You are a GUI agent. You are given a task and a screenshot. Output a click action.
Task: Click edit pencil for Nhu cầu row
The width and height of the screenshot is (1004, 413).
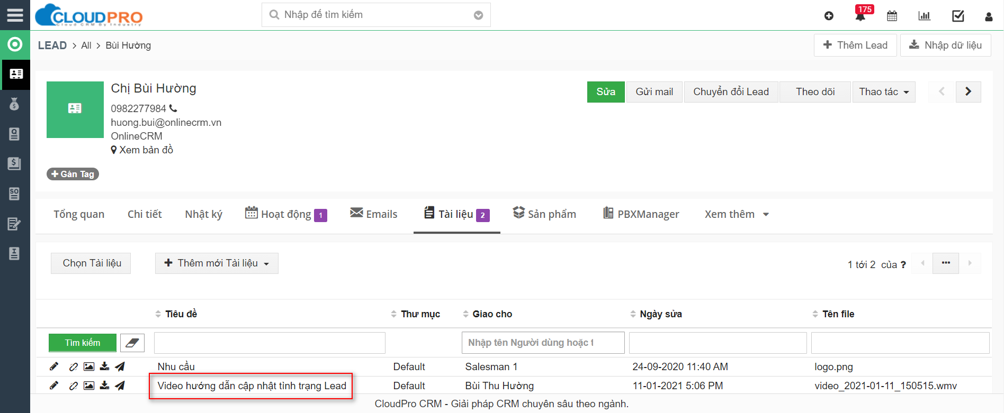[54, 366]
